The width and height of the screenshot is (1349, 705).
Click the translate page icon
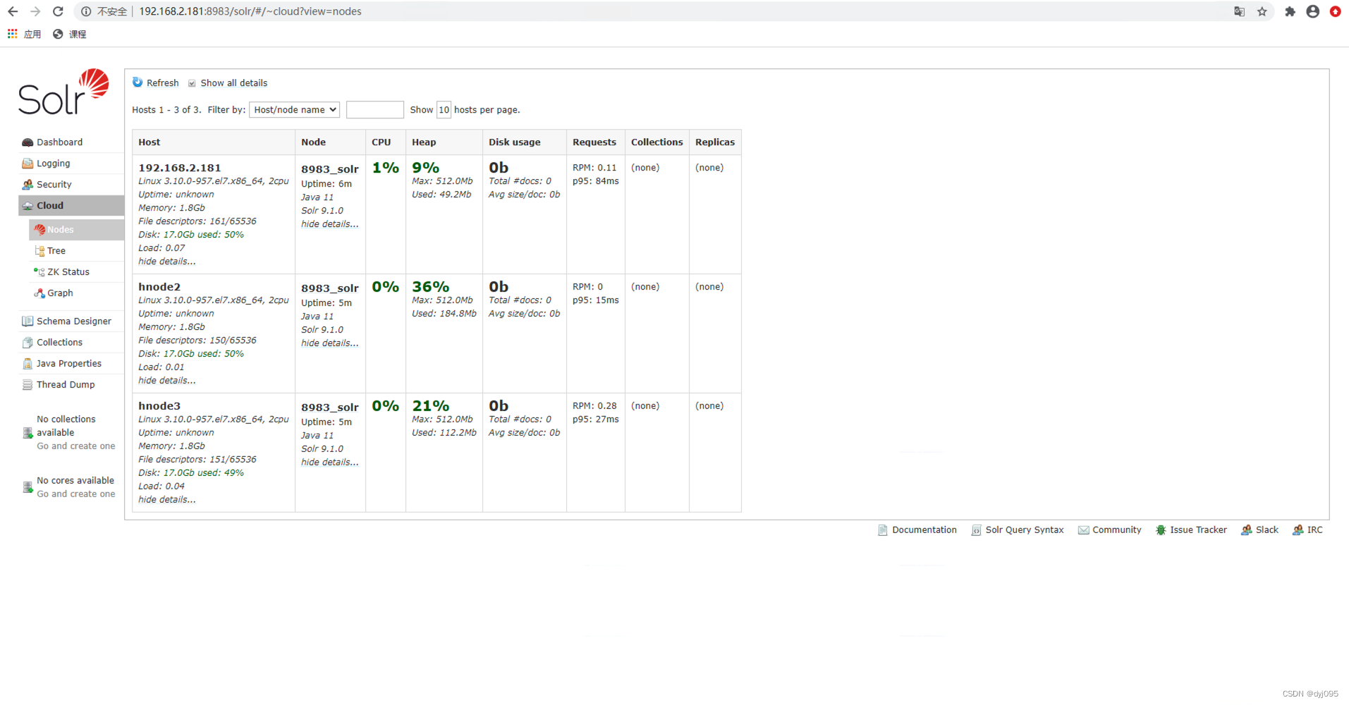[x=1240, y=11]
